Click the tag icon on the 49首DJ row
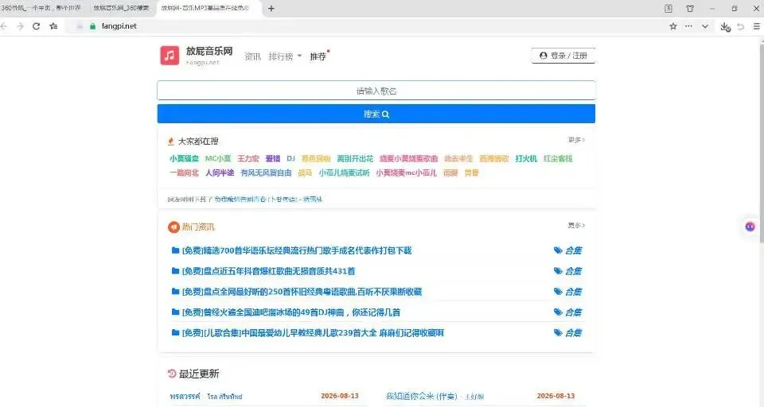Image resolution: width=764 pixels, height=407 pixels. click(x=558, y=312)
